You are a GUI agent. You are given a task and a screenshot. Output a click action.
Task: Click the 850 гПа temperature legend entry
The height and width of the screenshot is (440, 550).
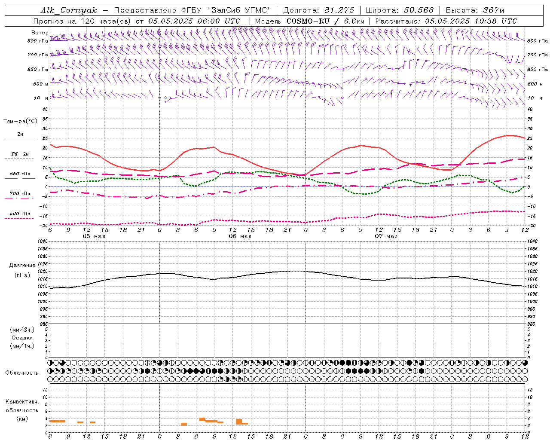[20, 174]
